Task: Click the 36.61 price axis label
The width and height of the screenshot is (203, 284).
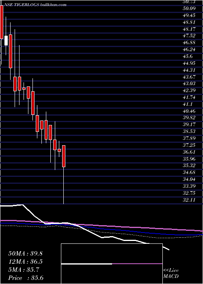Action: click(189, 152)
